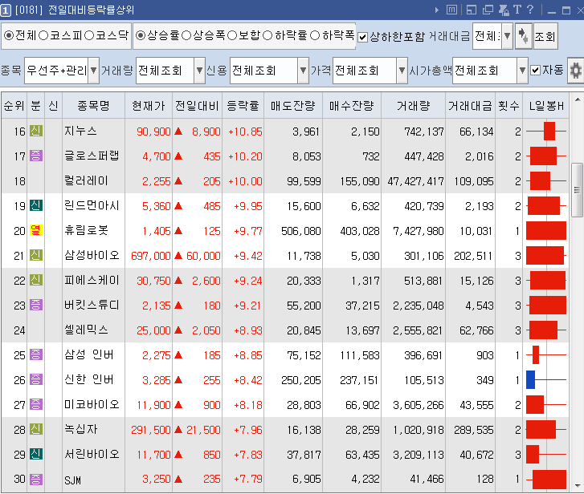Click the 증 badge on the 글로스퍼랩 row

tap(36, 156)
